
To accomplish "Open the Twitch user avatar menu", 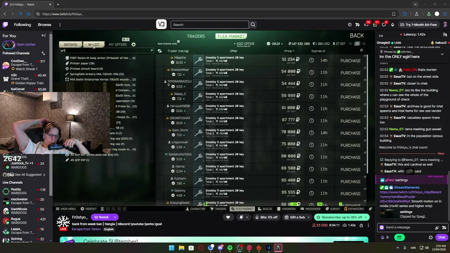I will [x=445, y=25].
